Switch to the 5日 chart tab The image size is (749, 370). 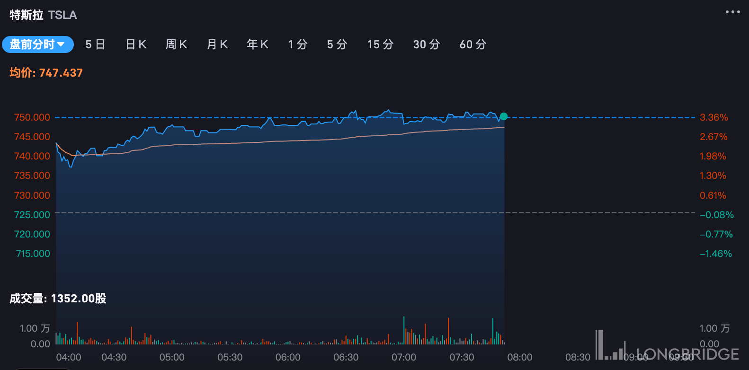[x=95, y=44]
